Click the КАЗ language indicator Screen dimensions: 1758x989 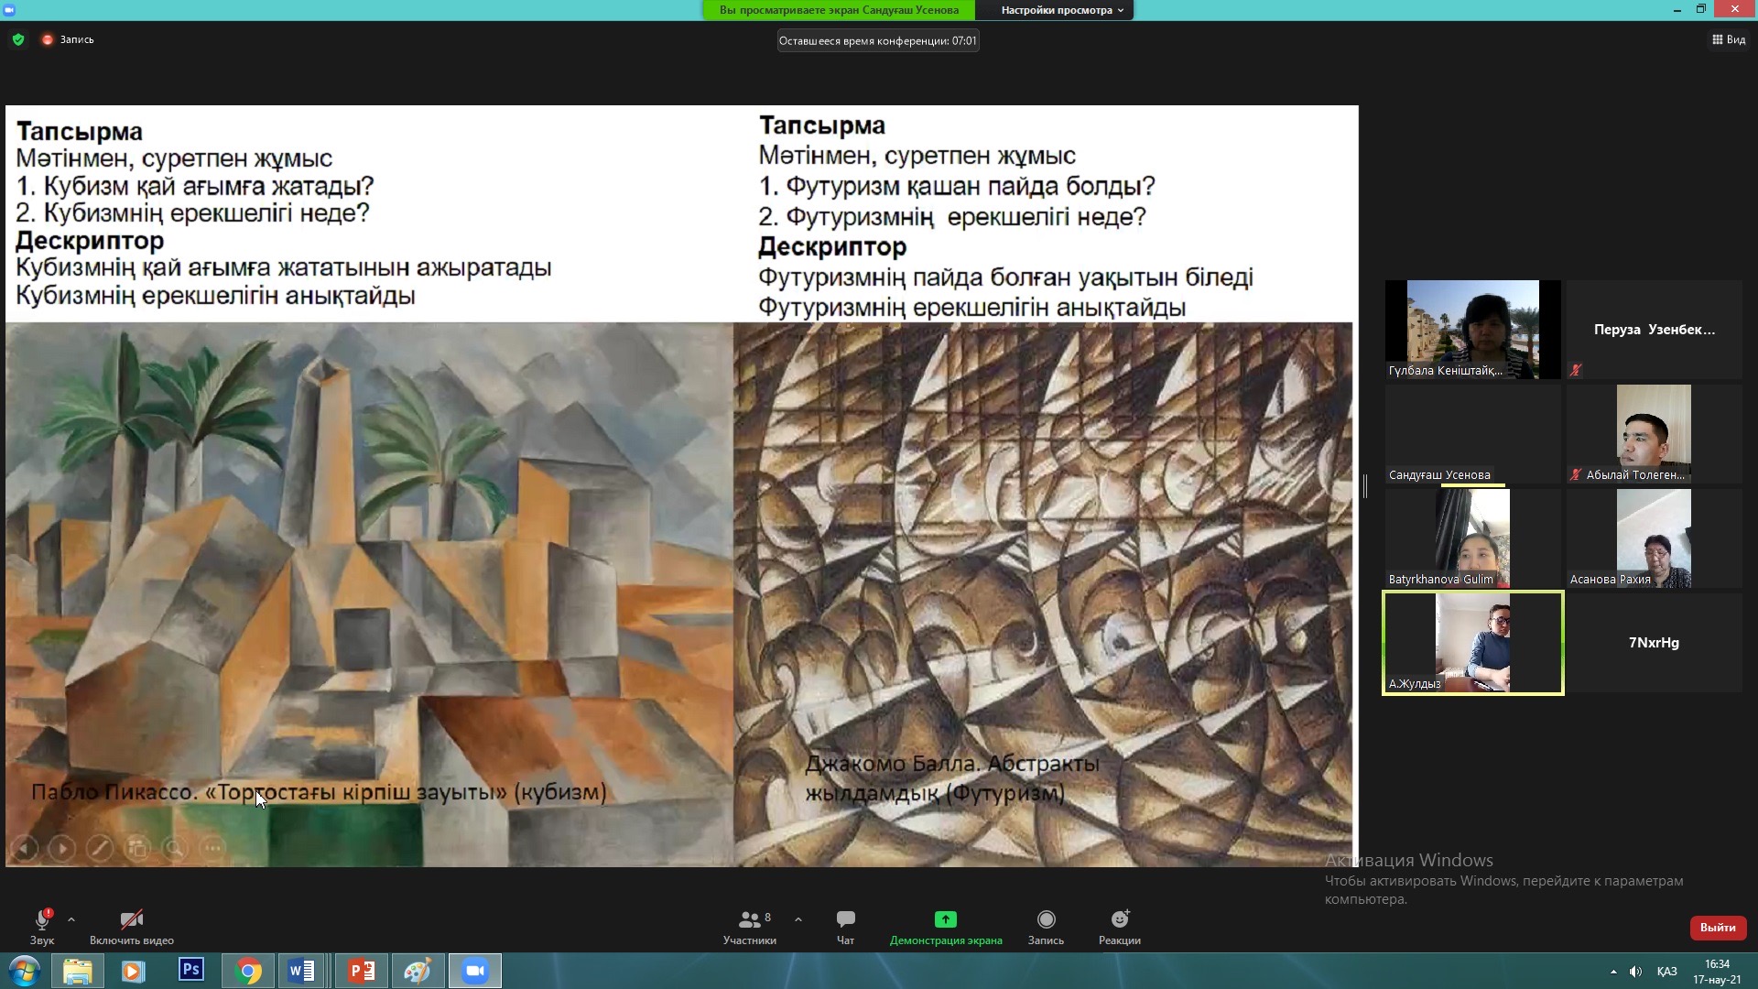coord(1666,972)
